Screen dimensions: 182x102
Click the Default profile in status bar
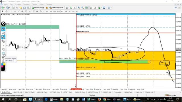tap(93, 95)
